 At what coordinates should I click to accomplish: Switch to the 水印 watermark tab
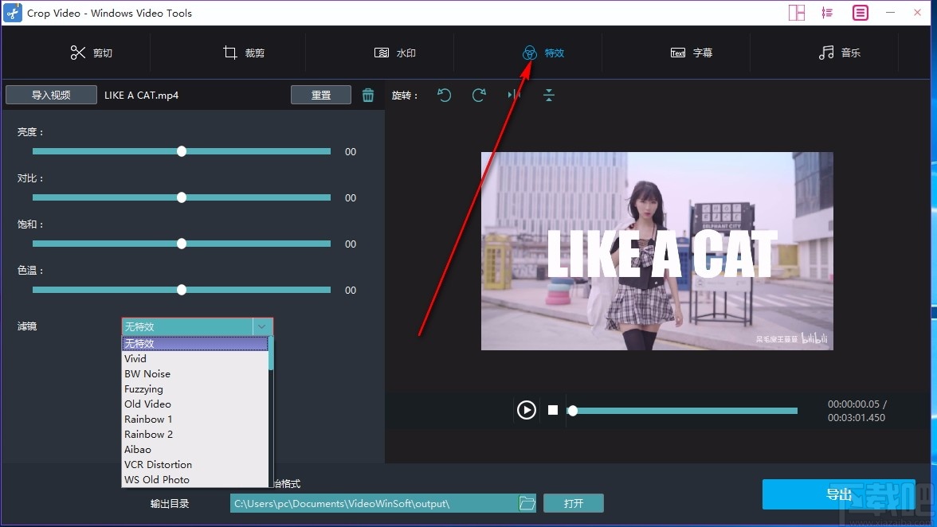pyautogui.click(x=395, y=53)
